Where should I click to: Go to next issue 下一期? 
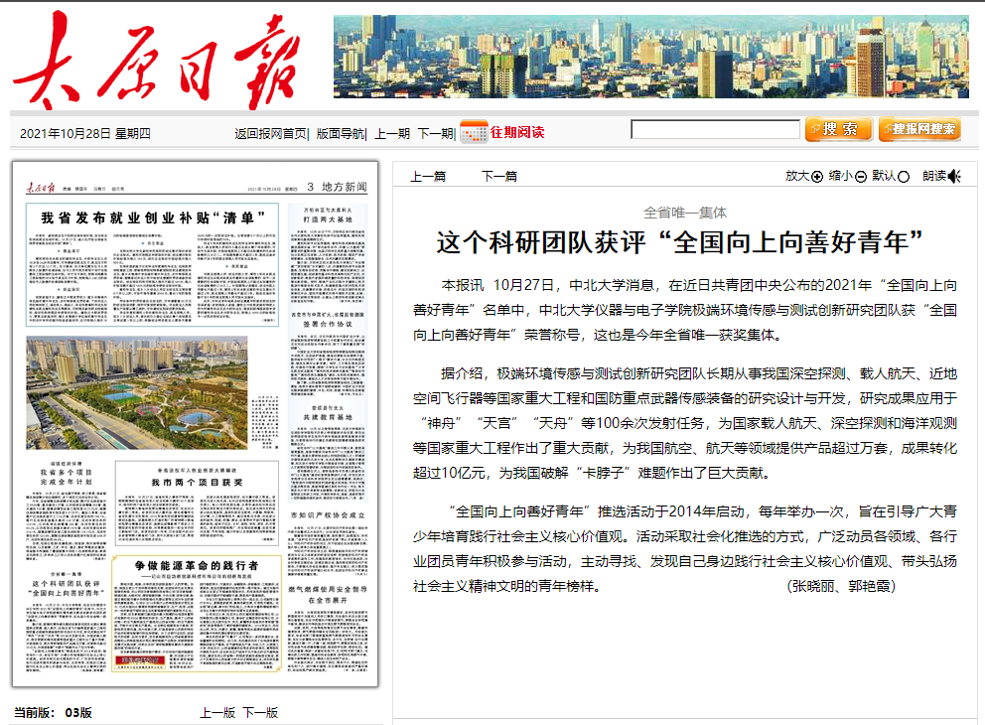tap(435, 133)
